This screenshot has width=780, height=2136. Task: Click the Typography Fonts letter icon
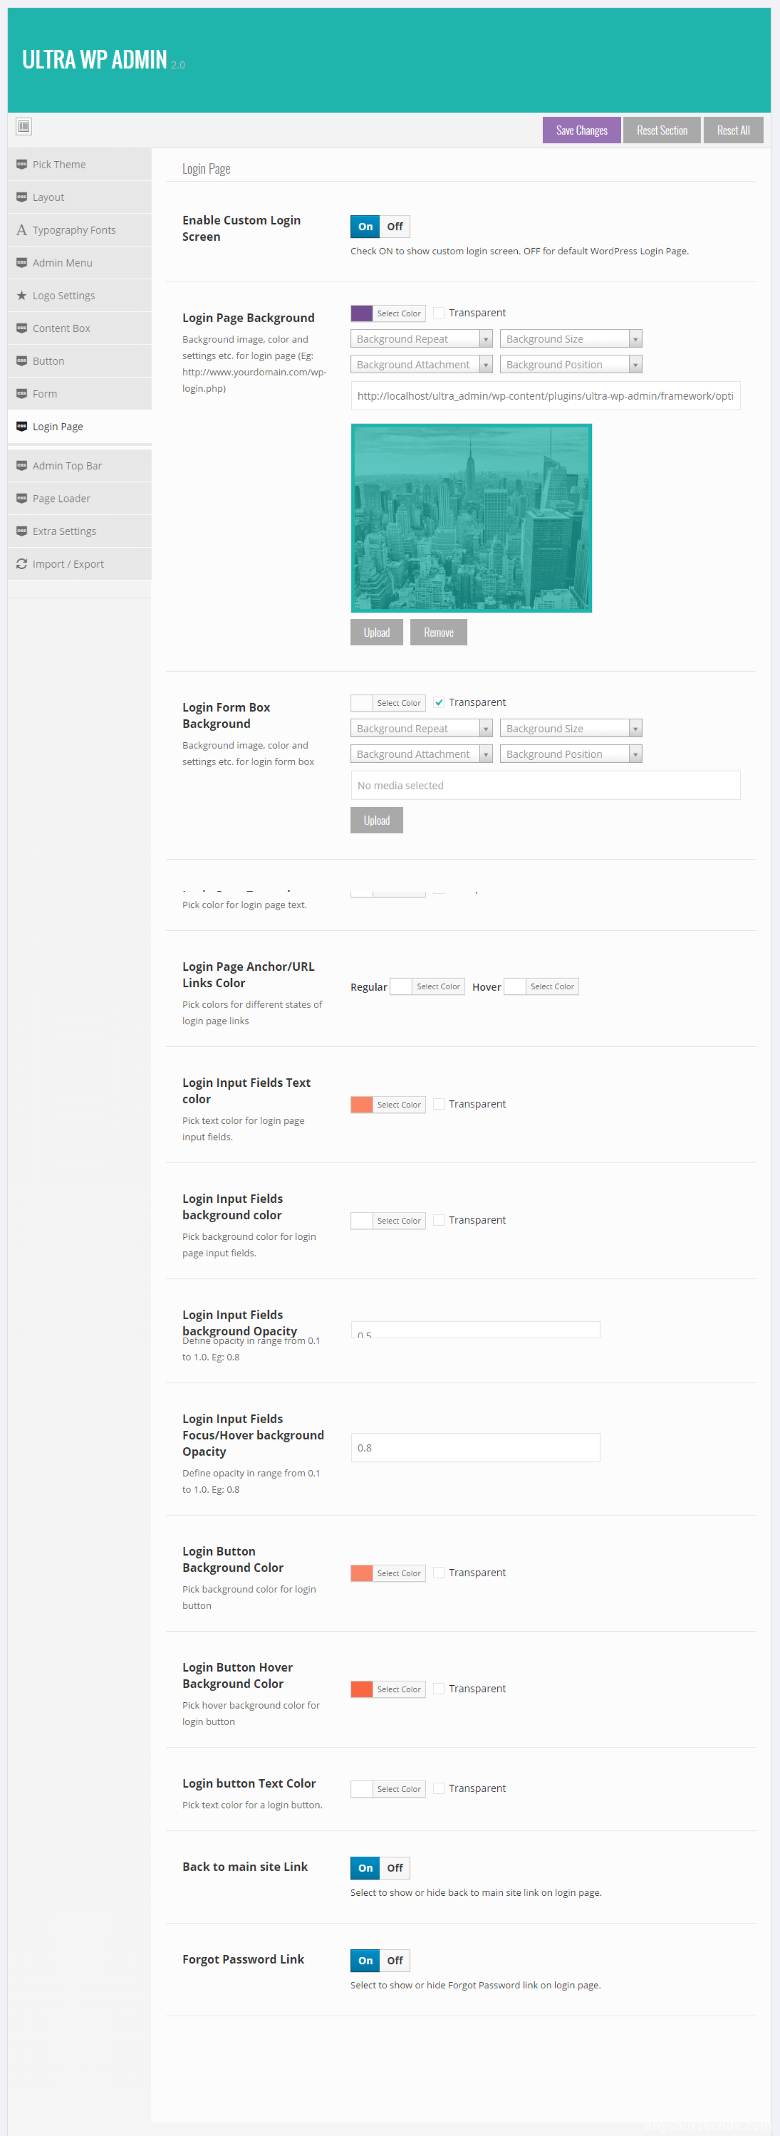coord(21,230)
